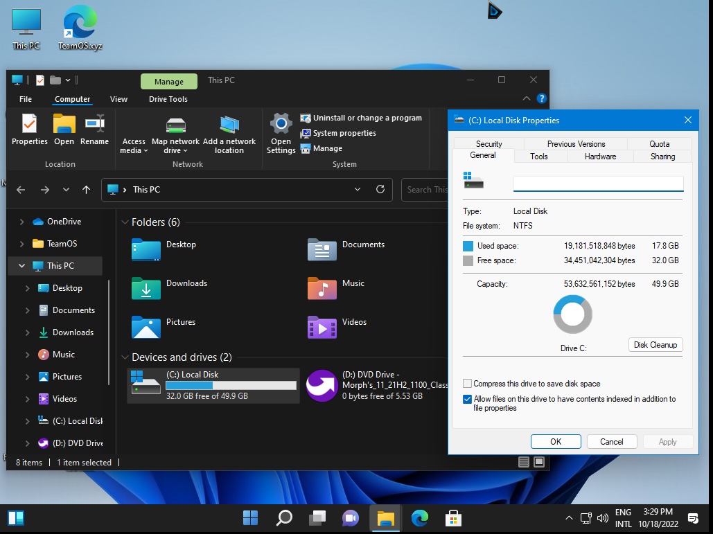Click the Disk Cleanup button
Image resolution: width=713 pixels, height=534 pixels.
pyautogui.click(x=655, y=345)
